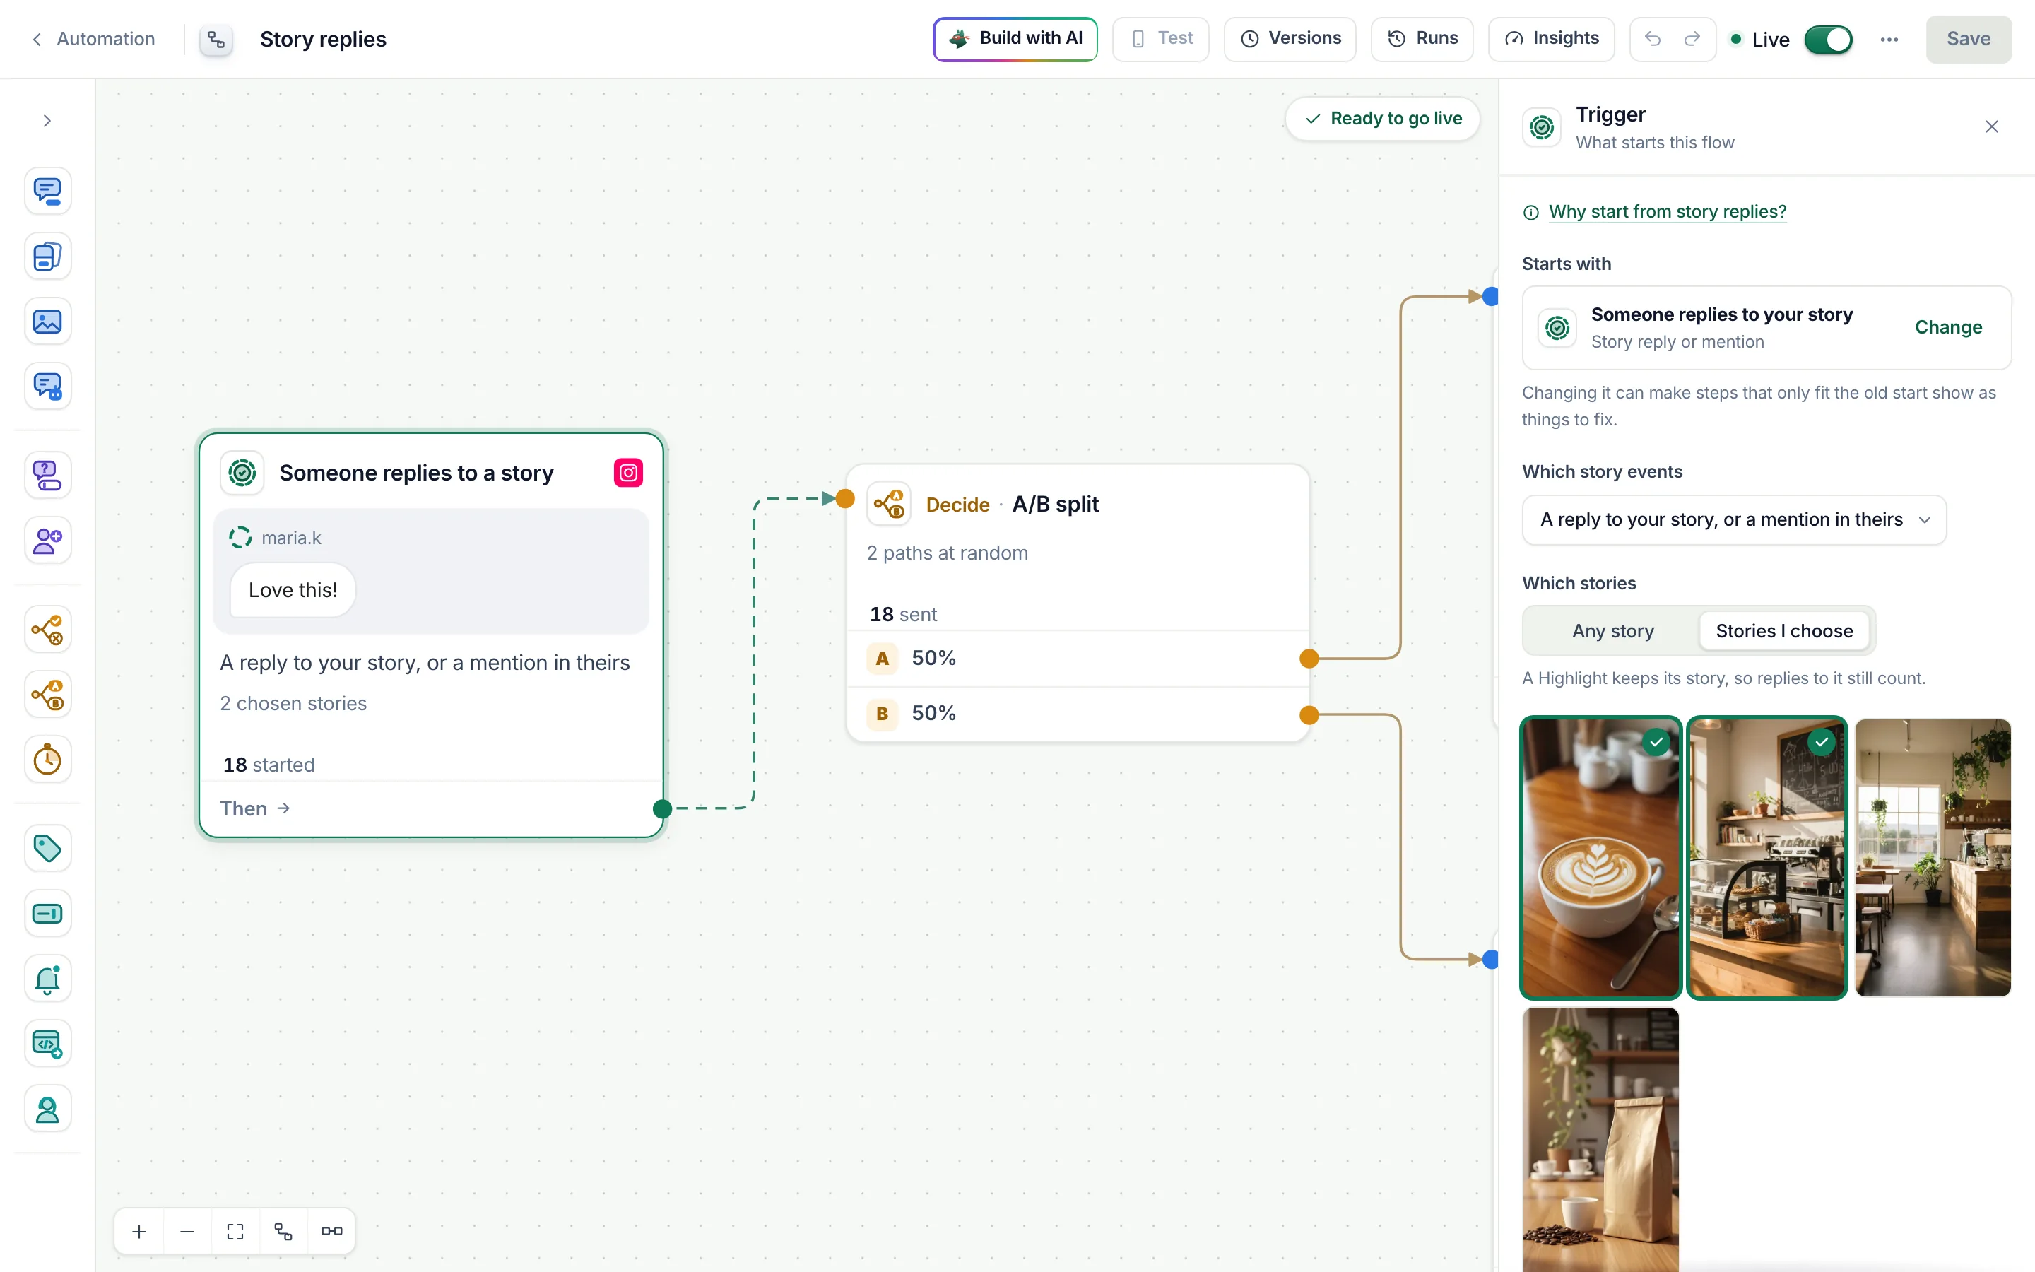This screenshot has height=1272, width=2035.
Task: Auto-arrange the flow layout
Action: (283, 1232)
